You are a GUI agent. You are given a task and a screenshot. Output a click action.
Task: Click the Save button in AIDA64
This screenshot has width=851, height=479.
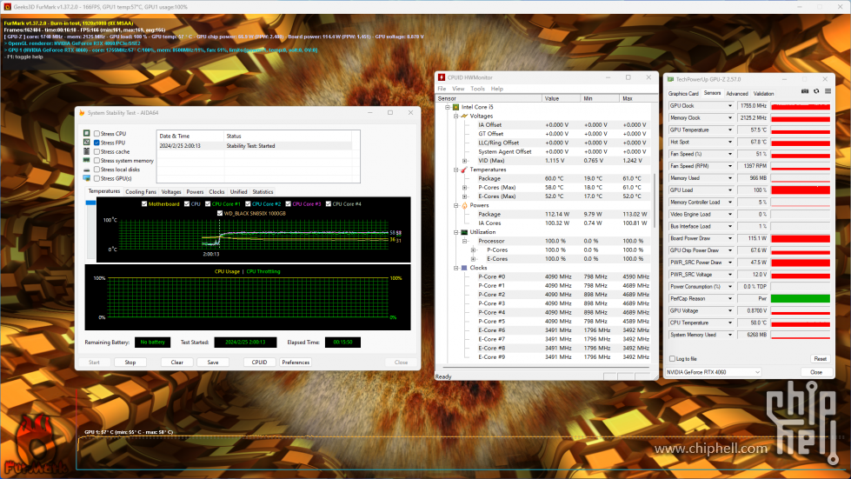(x=213, y=363)
